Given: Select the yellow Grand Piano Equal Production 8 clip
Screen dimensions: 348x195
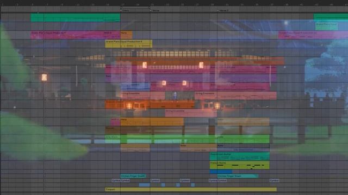Looking at the screenshot, I should pyautogui.click(x=129, y=44).
